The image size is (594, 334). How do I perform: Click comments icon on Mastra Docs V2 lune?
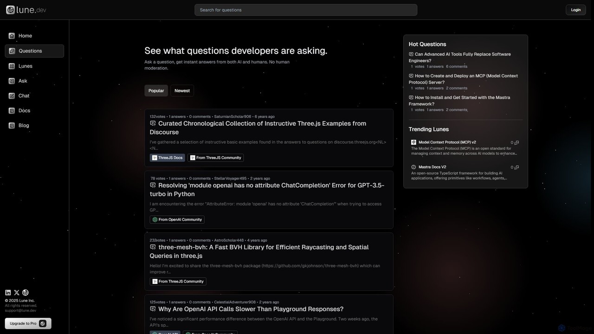tap(517, 167)
